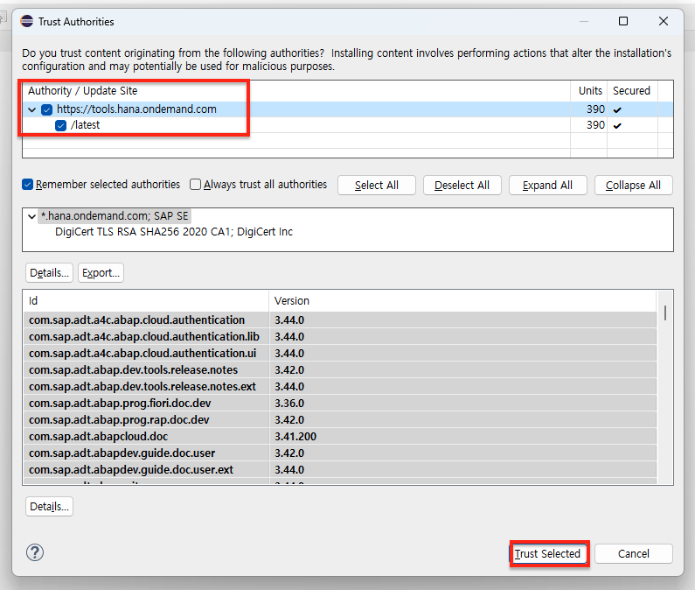Click the Expand All button

pyautogui.click(x=547, y=185)
